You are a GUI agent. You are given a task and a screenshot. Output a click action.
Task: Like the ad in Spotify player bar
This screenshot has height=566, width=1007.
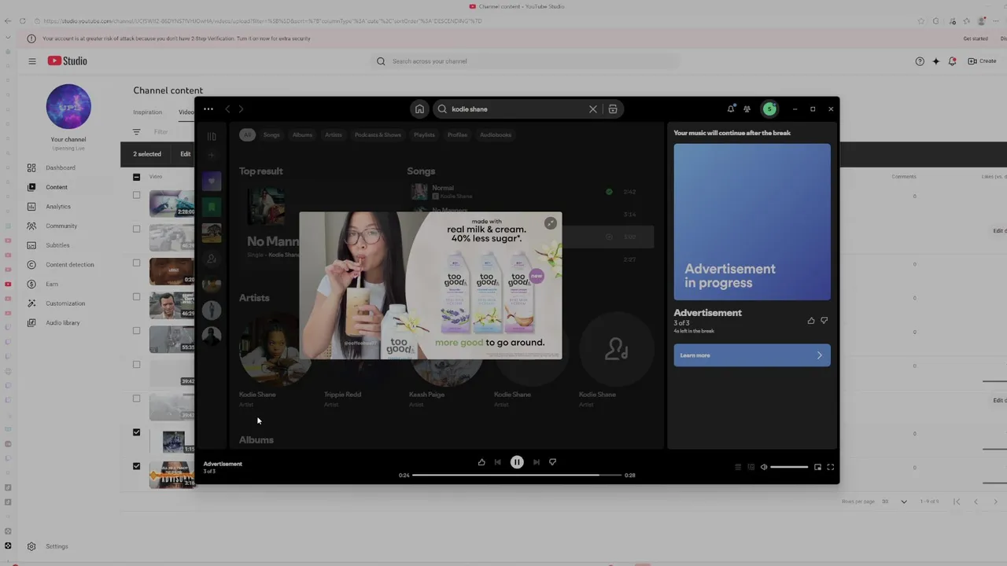[x=481, y=462]
